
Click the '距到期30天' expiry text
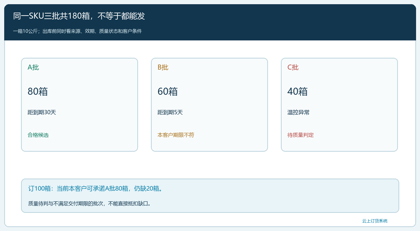[x=42, y=112]
